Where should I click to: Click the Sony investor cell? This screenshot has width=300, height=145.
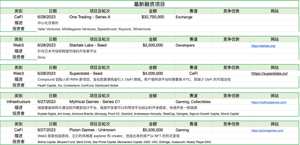tap(168, 57)
